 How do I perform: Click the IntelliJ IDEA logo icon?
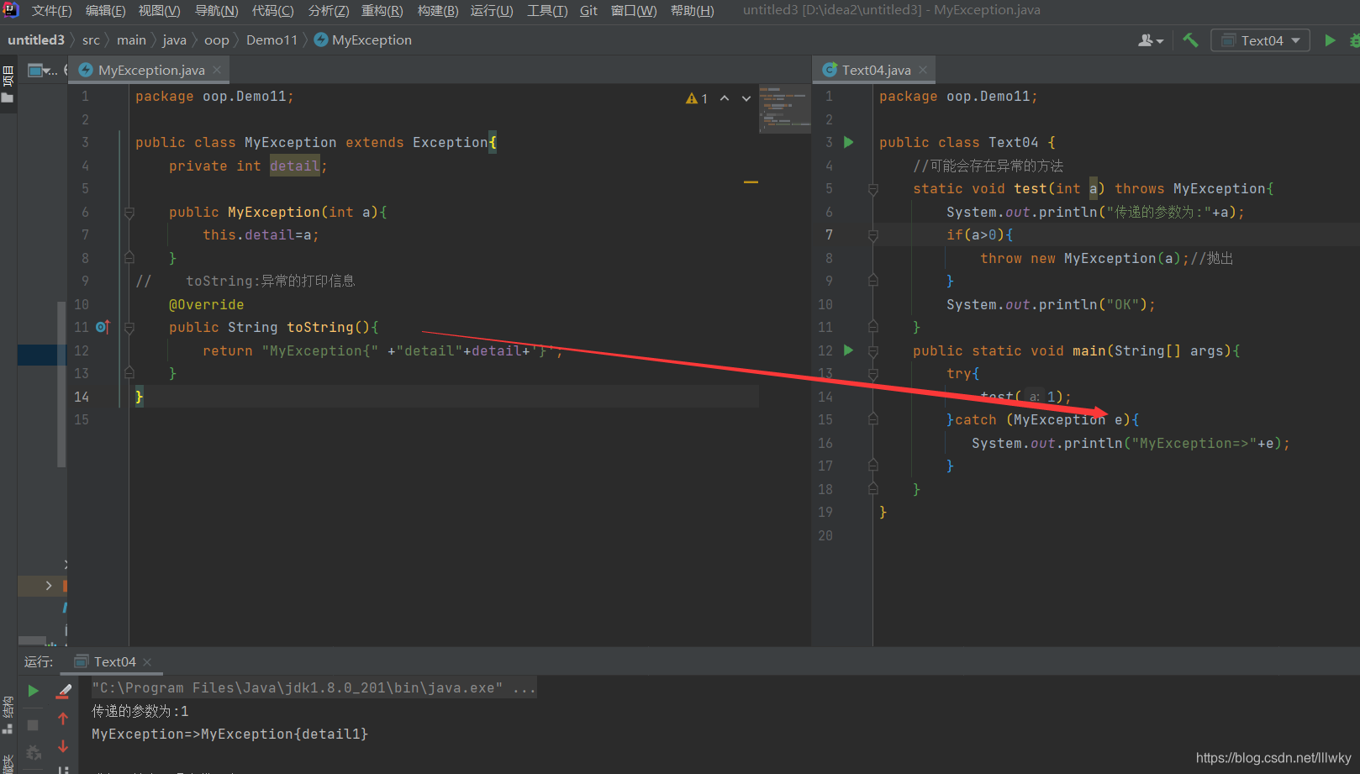click(11, 10)
